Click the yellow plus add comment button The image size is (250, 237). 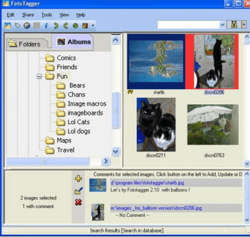pos(78,178)
